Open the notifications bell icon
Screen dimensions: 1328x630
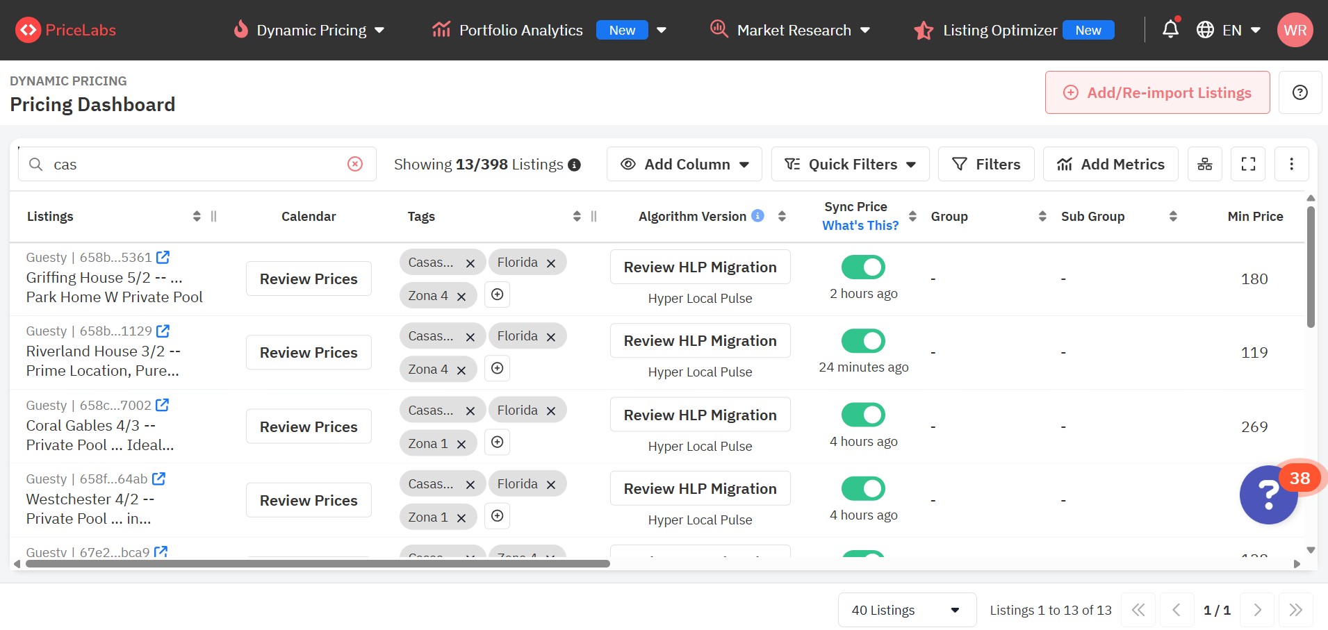[1170, 30]
